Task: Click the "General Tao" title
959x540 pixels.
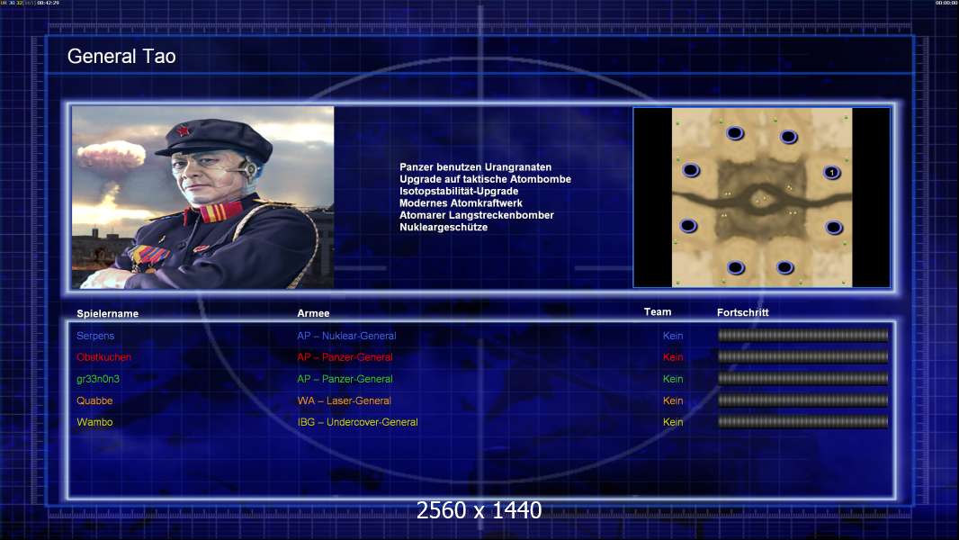Action: [x=121, y=57]
